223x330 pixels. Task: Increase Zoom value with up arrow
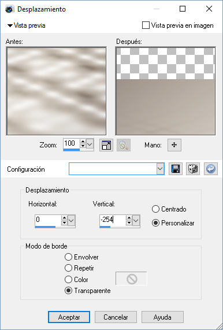pyautogui.click(x=83, y=141)
